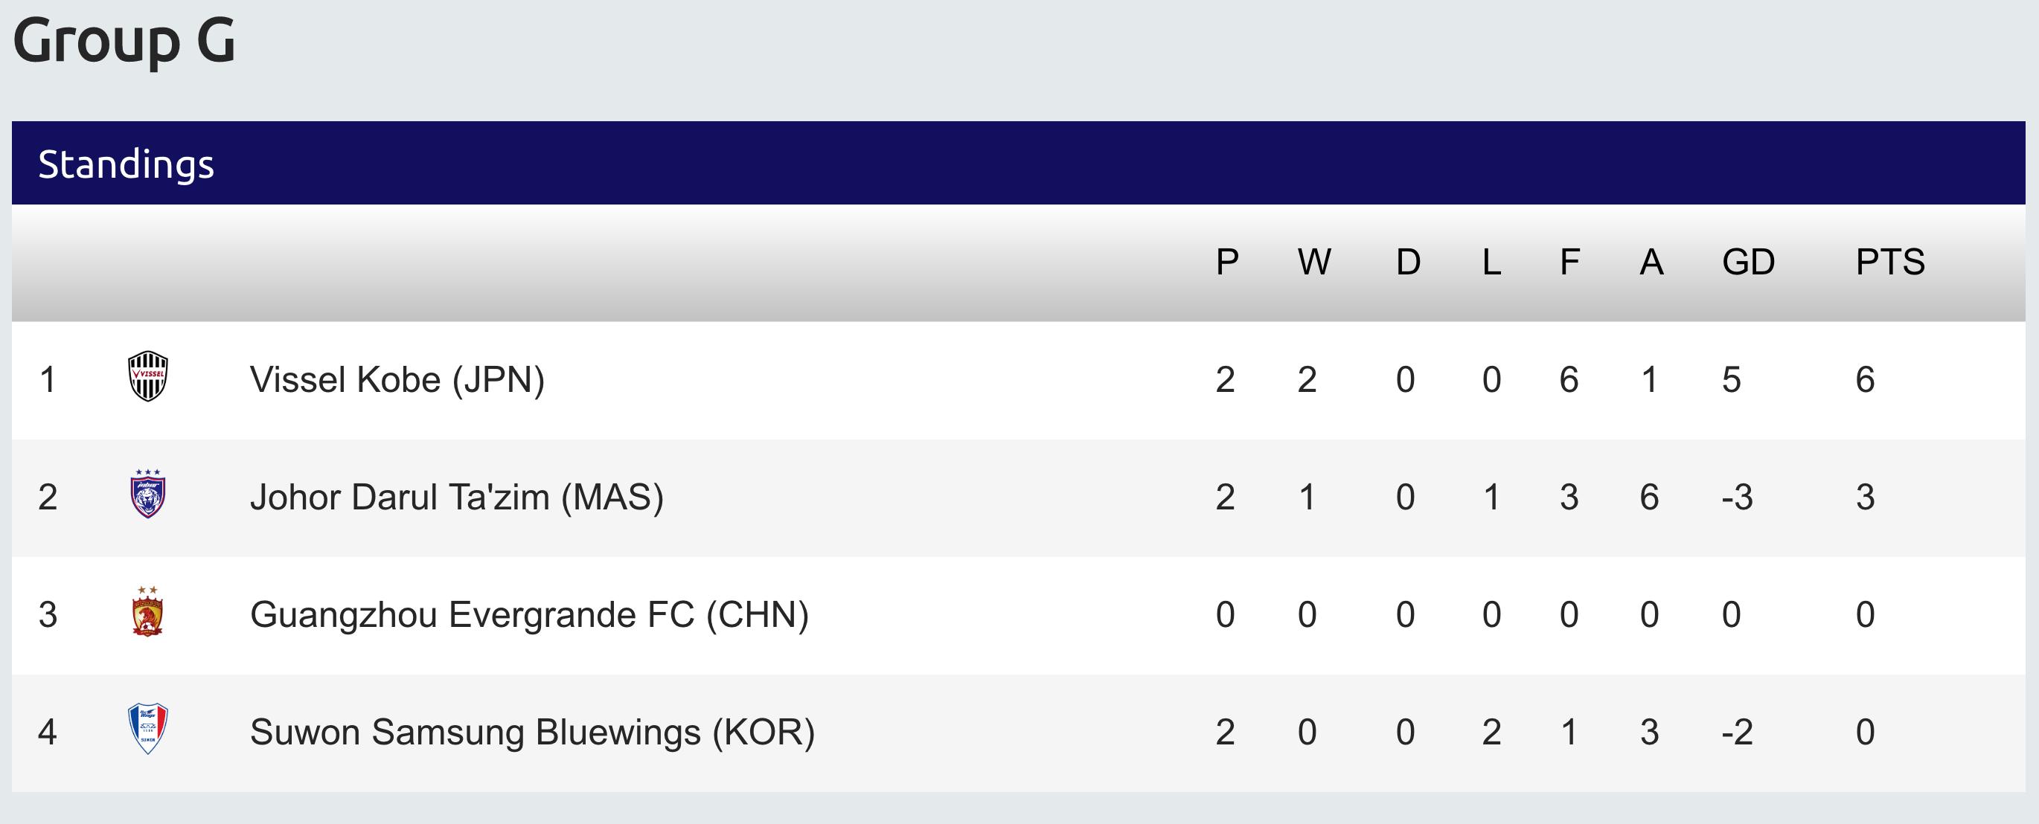Click the Standings header bar
The width and height of the screenshot is (2039, 824).
(x=1018, y=164)
